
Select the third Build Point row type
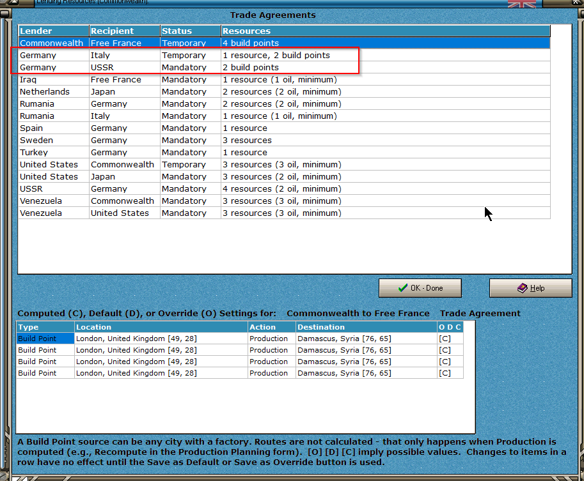click(45, 362)
